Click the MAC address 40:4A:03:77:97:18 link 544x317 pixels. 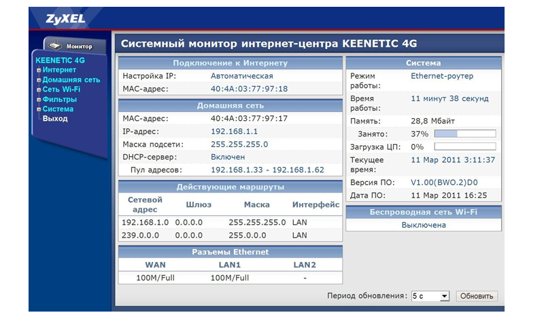tap(249, 89)
